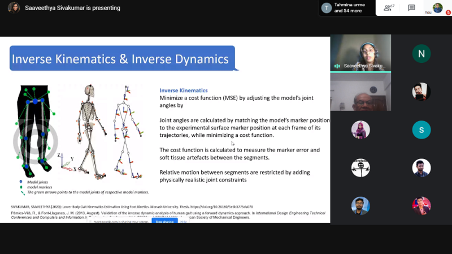Viewport: 452px width, 254px height.
Task: Click the audio activity indicator on Saaveethya's tile
Action: click(x=337, y=66)
